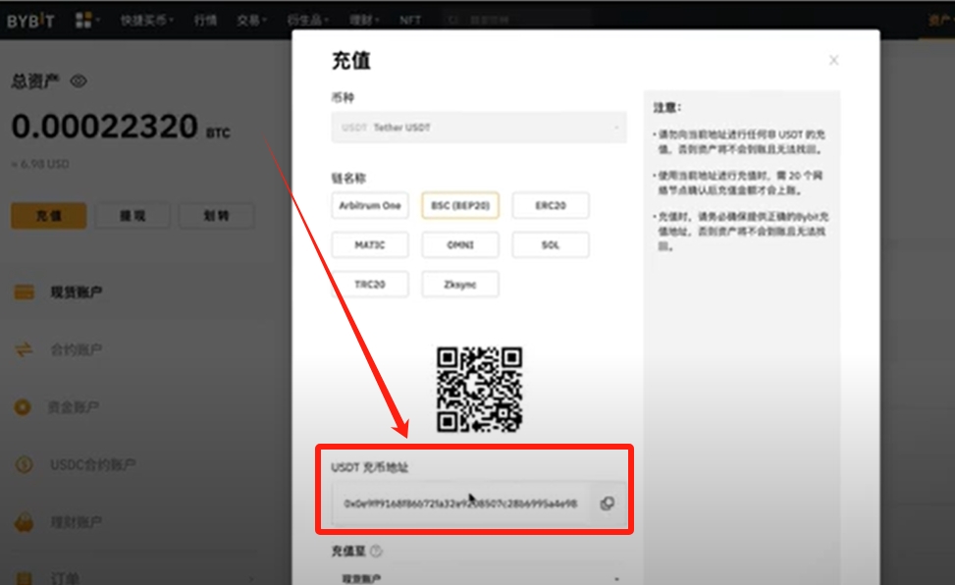This screenshot has height=585, width=955.
Task: Select the Arbitrum One chain
Action: pos(370,205)
